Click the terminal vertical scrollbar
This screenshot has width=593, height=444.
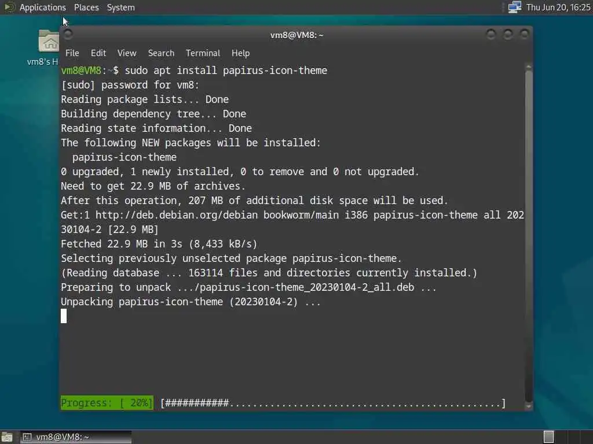click(529, 236)
